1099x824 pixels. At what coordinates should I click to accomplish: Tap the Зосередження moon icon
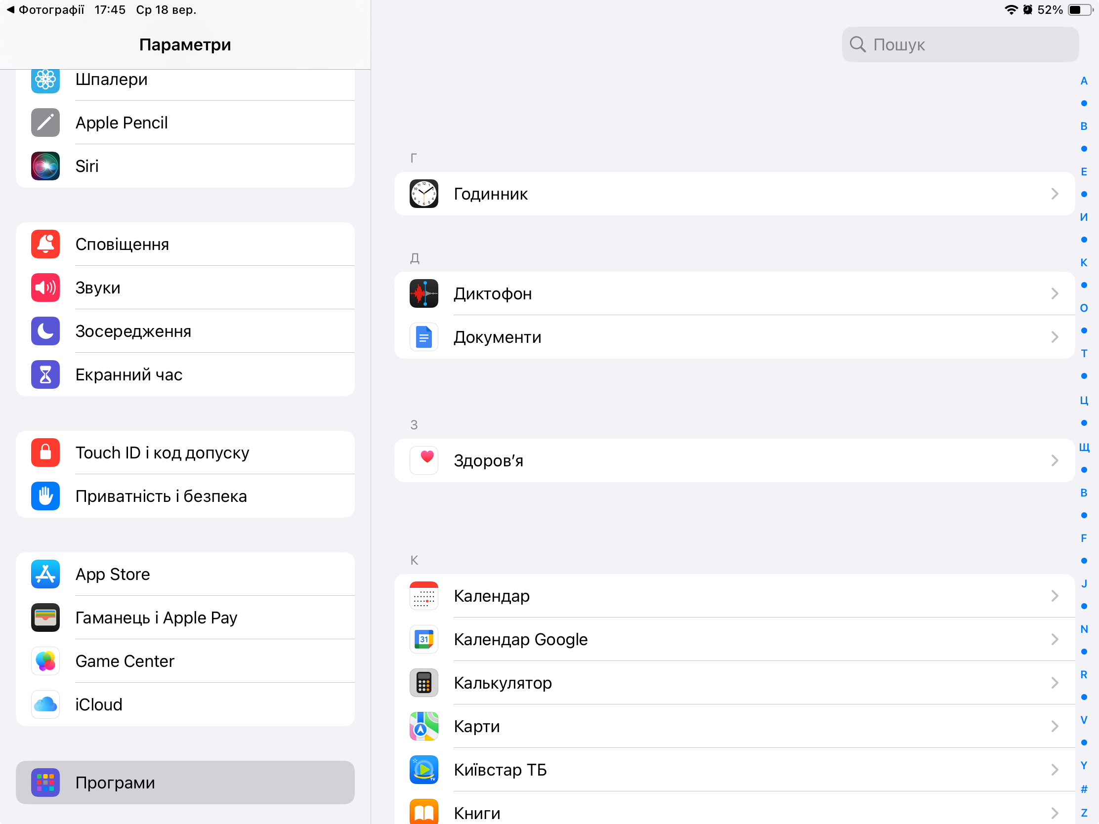45,331
